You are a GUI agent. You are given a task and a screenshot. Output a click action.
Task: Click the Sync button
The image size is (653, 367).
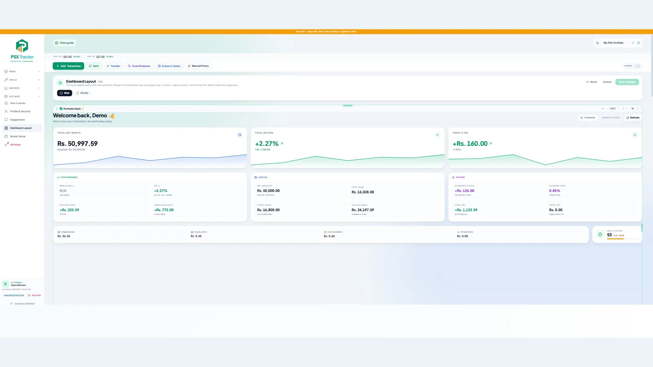(94, 66)
